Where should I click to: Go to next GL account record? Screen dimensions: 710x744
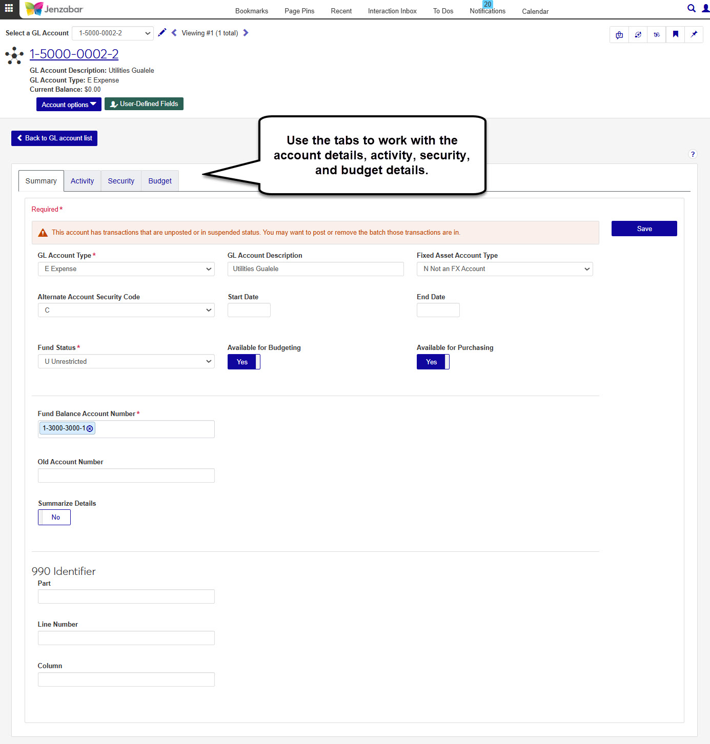(246, 33)
